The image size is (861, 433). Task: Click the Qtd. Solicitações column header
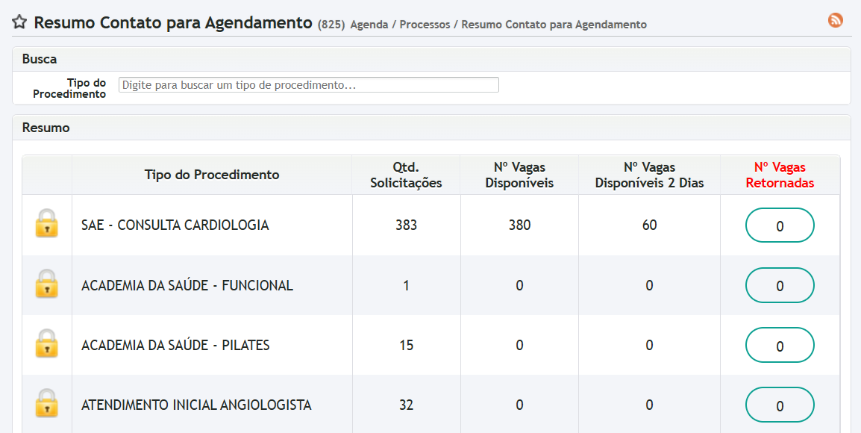coord(406,175)
